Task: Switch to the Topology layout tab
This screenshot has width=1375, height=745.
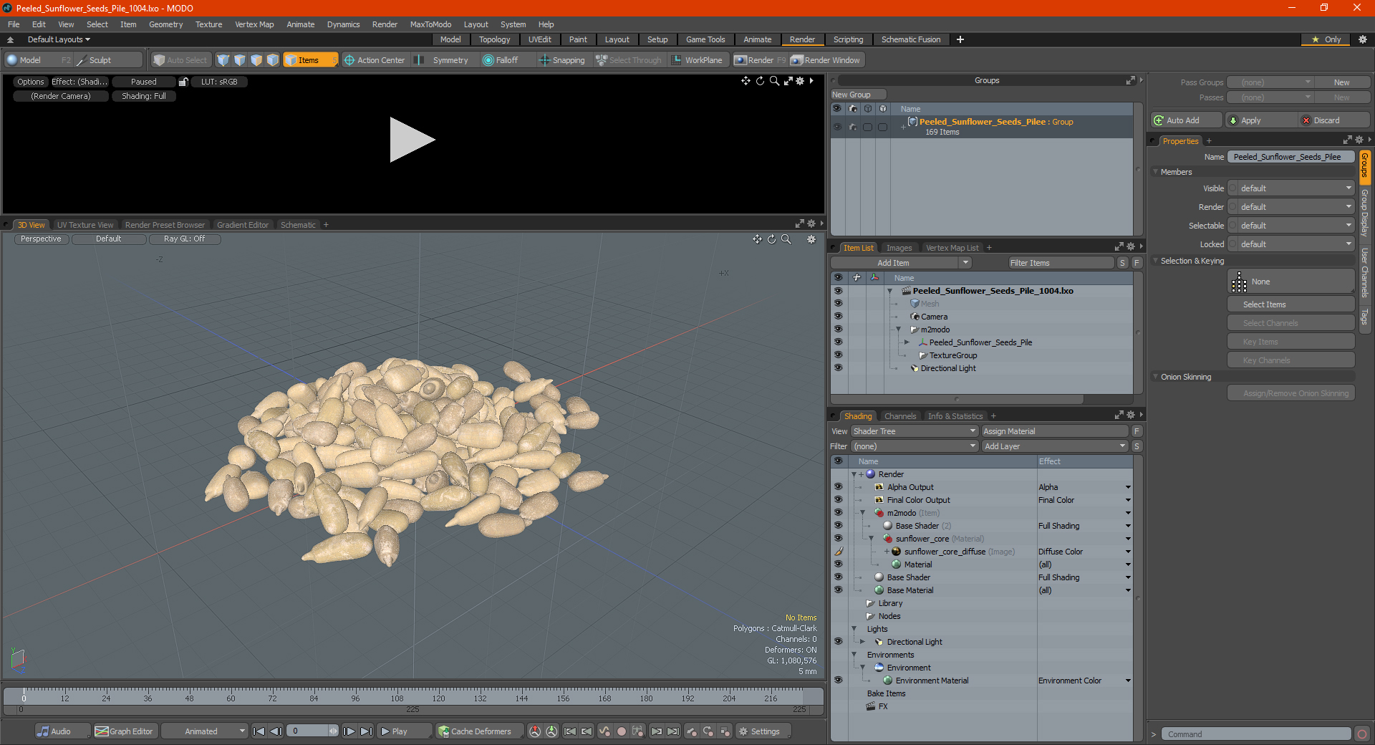Action: (x=494, y=39)
